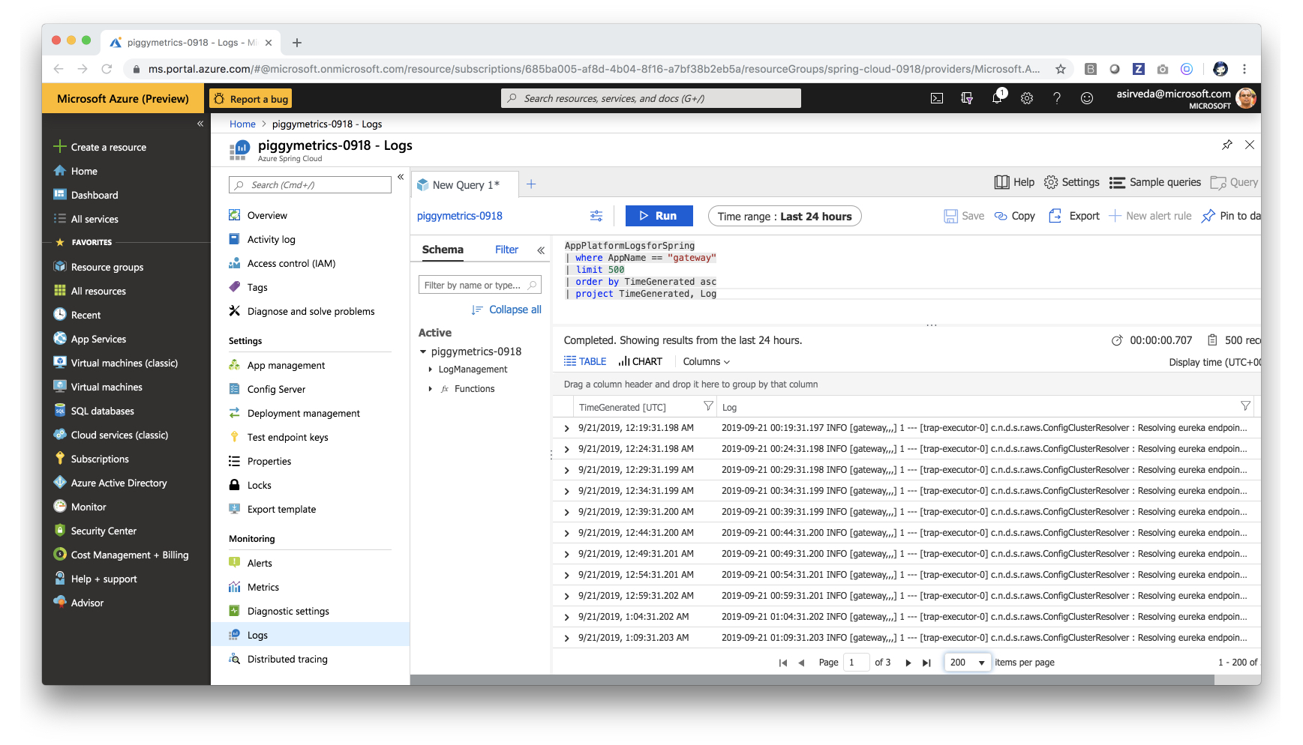Select the New Query 1 tab
The width and height of the screenshot is (1303, 745).
(x=465, y=185)
